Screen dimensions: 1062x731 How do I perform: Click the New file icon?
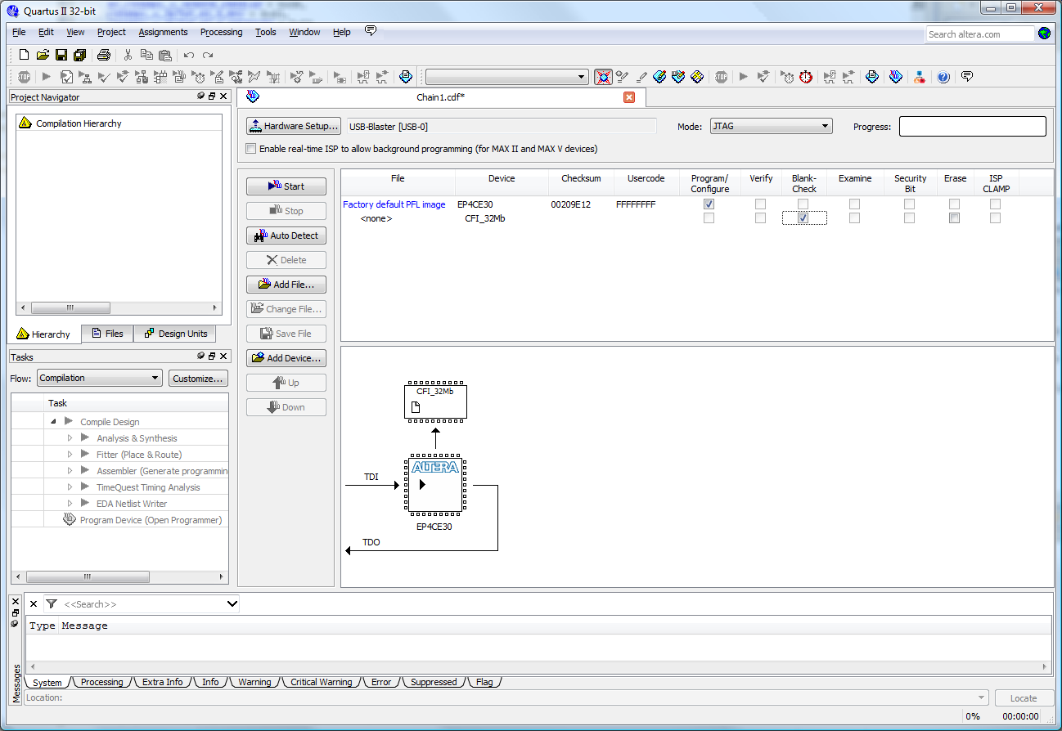(x=24, y=55)
